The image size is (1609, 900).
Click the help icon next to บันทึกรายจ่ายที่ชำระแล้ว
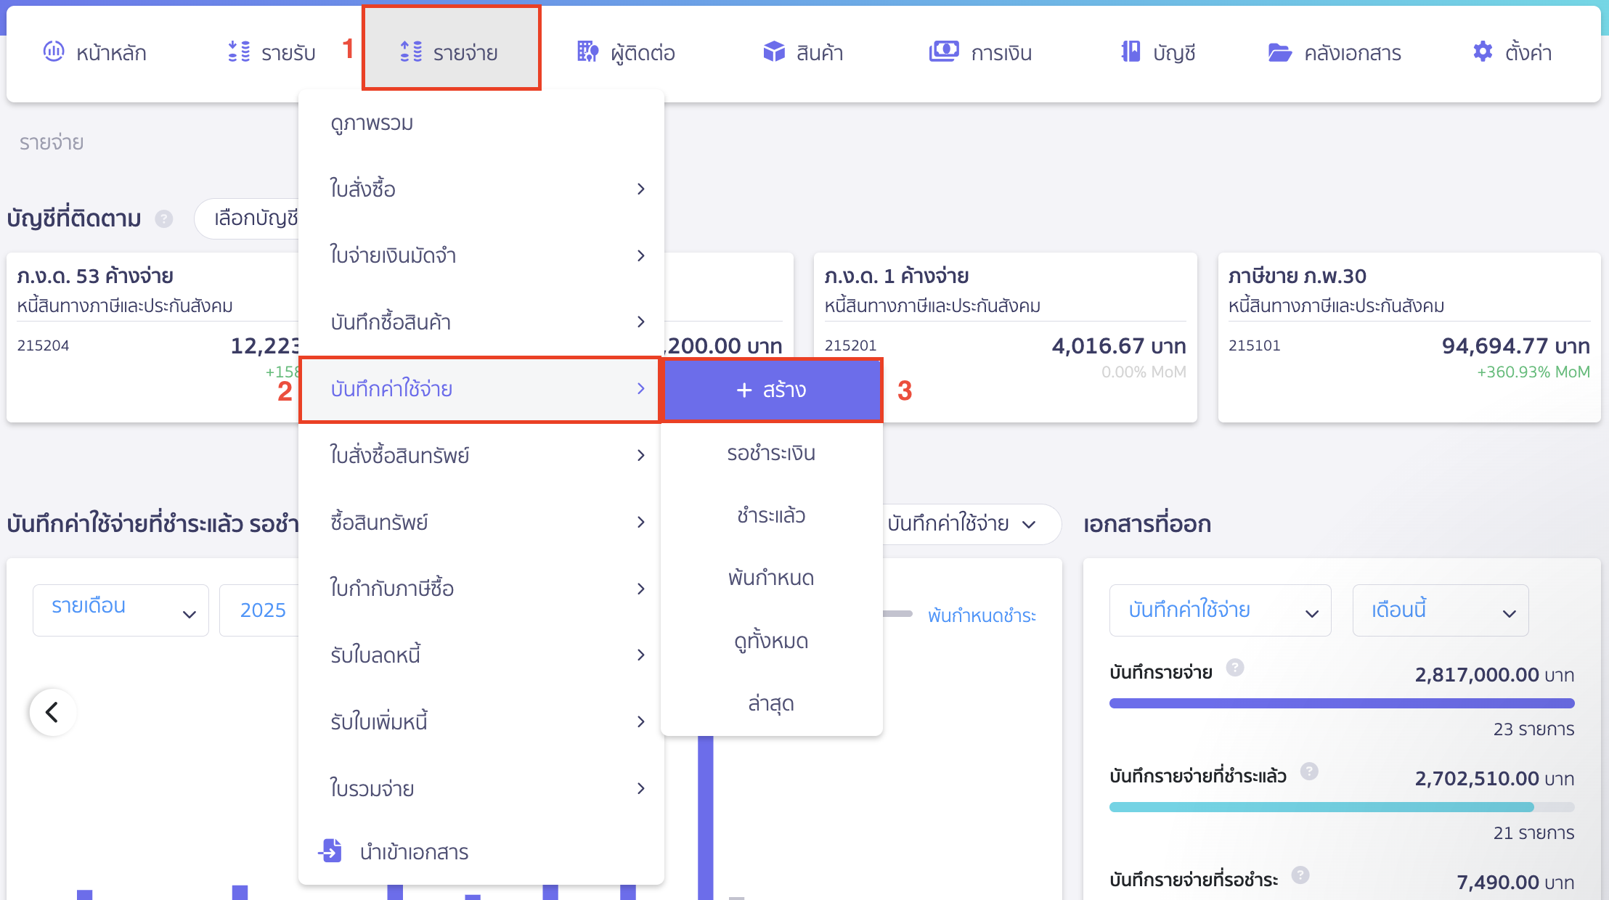point(1309,771)
